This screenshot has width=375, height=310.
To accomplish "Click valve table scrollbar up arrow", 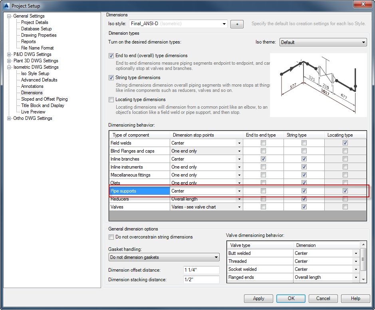I will pos(363,244).
